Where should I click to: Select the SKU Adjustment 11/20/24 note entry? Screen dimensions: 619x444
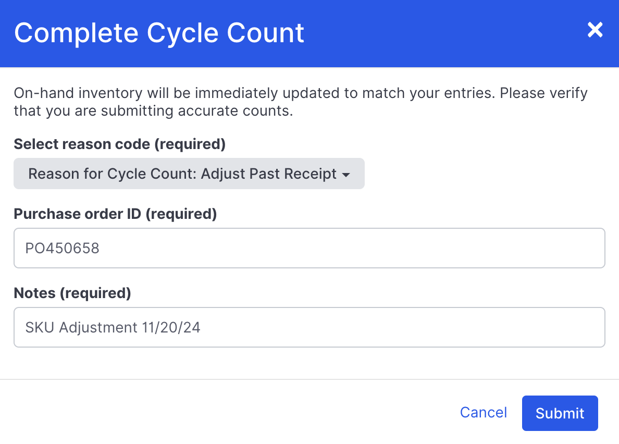tap(309, 327)
